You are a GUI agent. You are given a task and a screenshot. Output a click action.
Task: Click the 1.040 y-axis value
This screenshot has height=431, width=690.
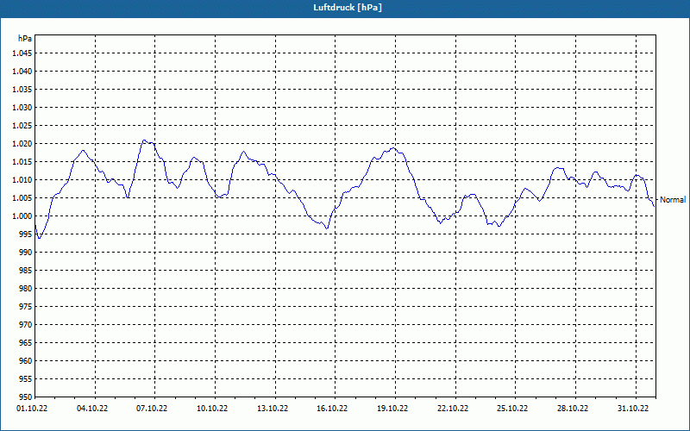(22, 72)
